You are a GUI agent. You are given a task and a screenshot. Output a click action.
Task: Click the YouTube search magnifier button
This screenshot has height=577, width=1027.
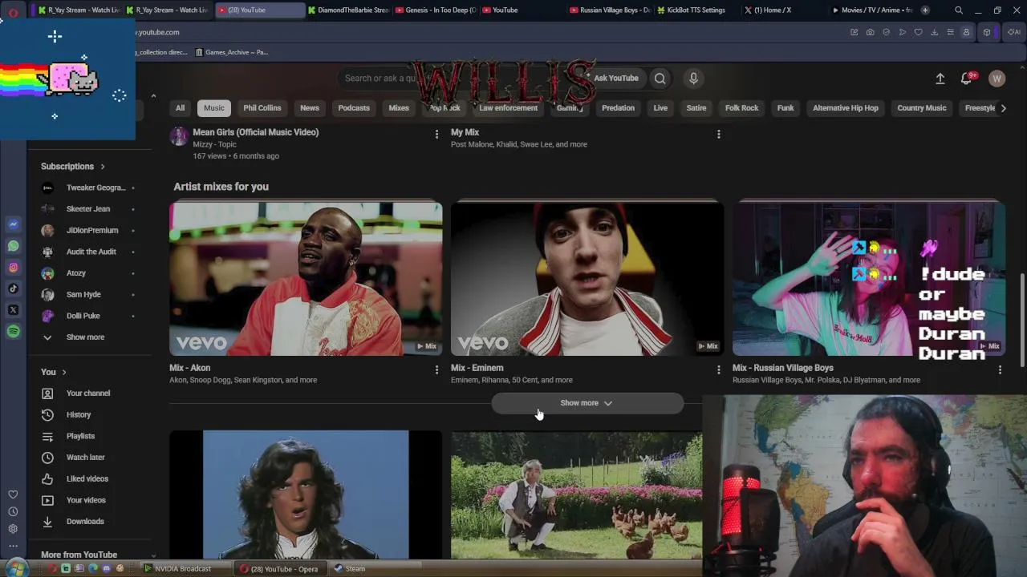660,79
